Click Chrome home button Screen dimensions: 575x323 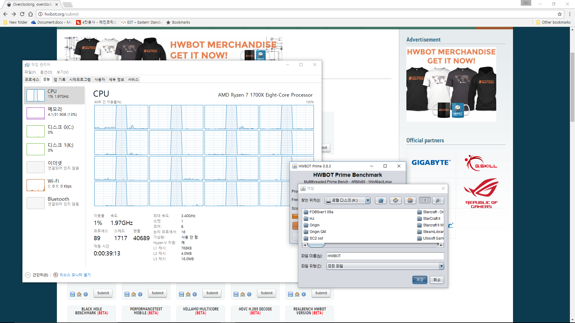tap(31, 14)
